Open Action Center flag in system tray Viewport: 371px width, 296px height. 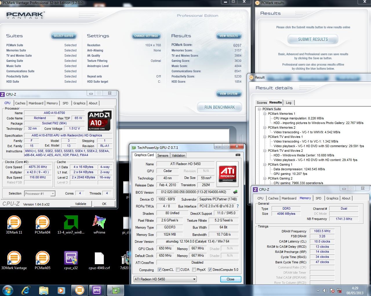[332, 291]
